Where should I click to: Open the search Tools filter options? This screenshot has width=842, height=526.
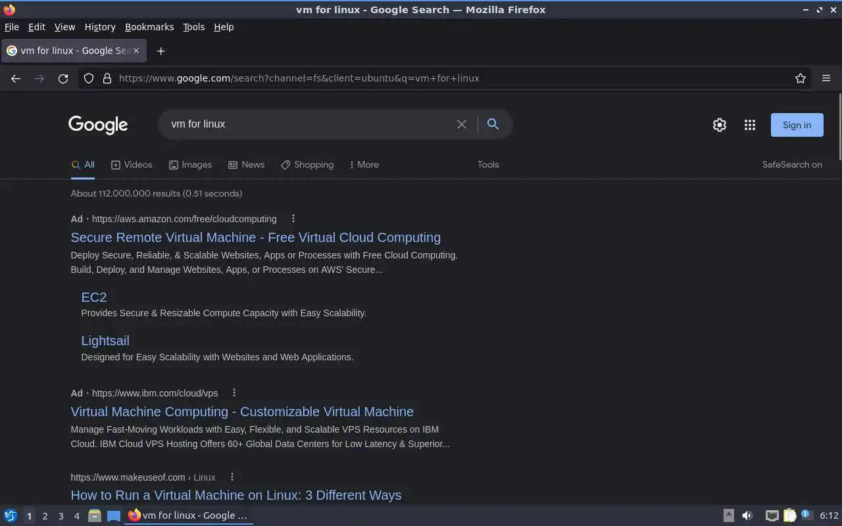point(488,165)
